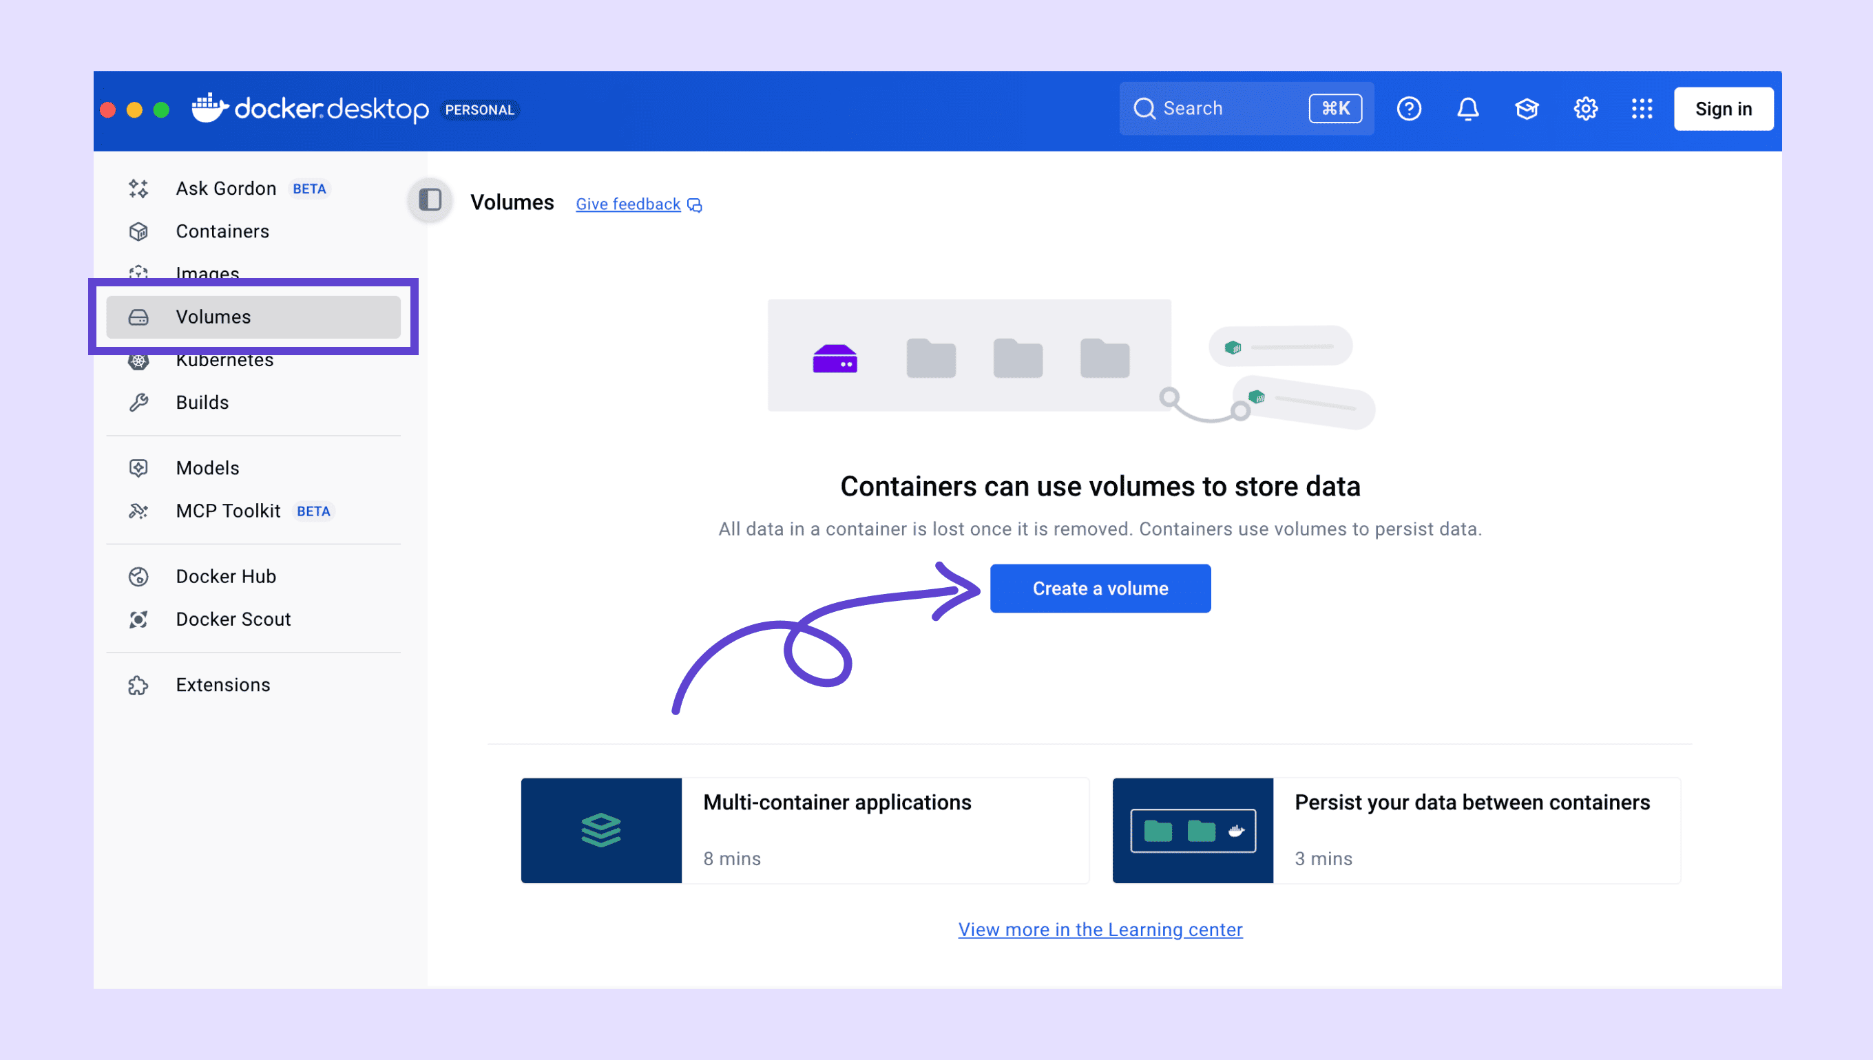This screenshot has height=1060, width=1873.
Task: Open the notifications bell
Action: (x=1467, y=109)
